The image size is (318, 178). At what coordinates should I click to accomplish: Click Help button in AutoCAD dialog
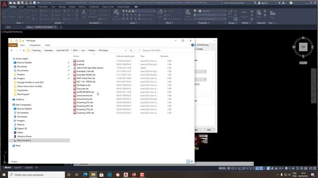pos(209,130)
